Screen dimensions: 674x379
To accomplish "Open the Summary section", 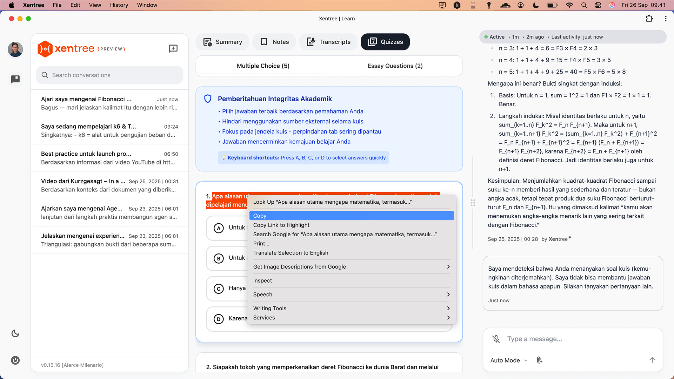I will click(222, 42).
